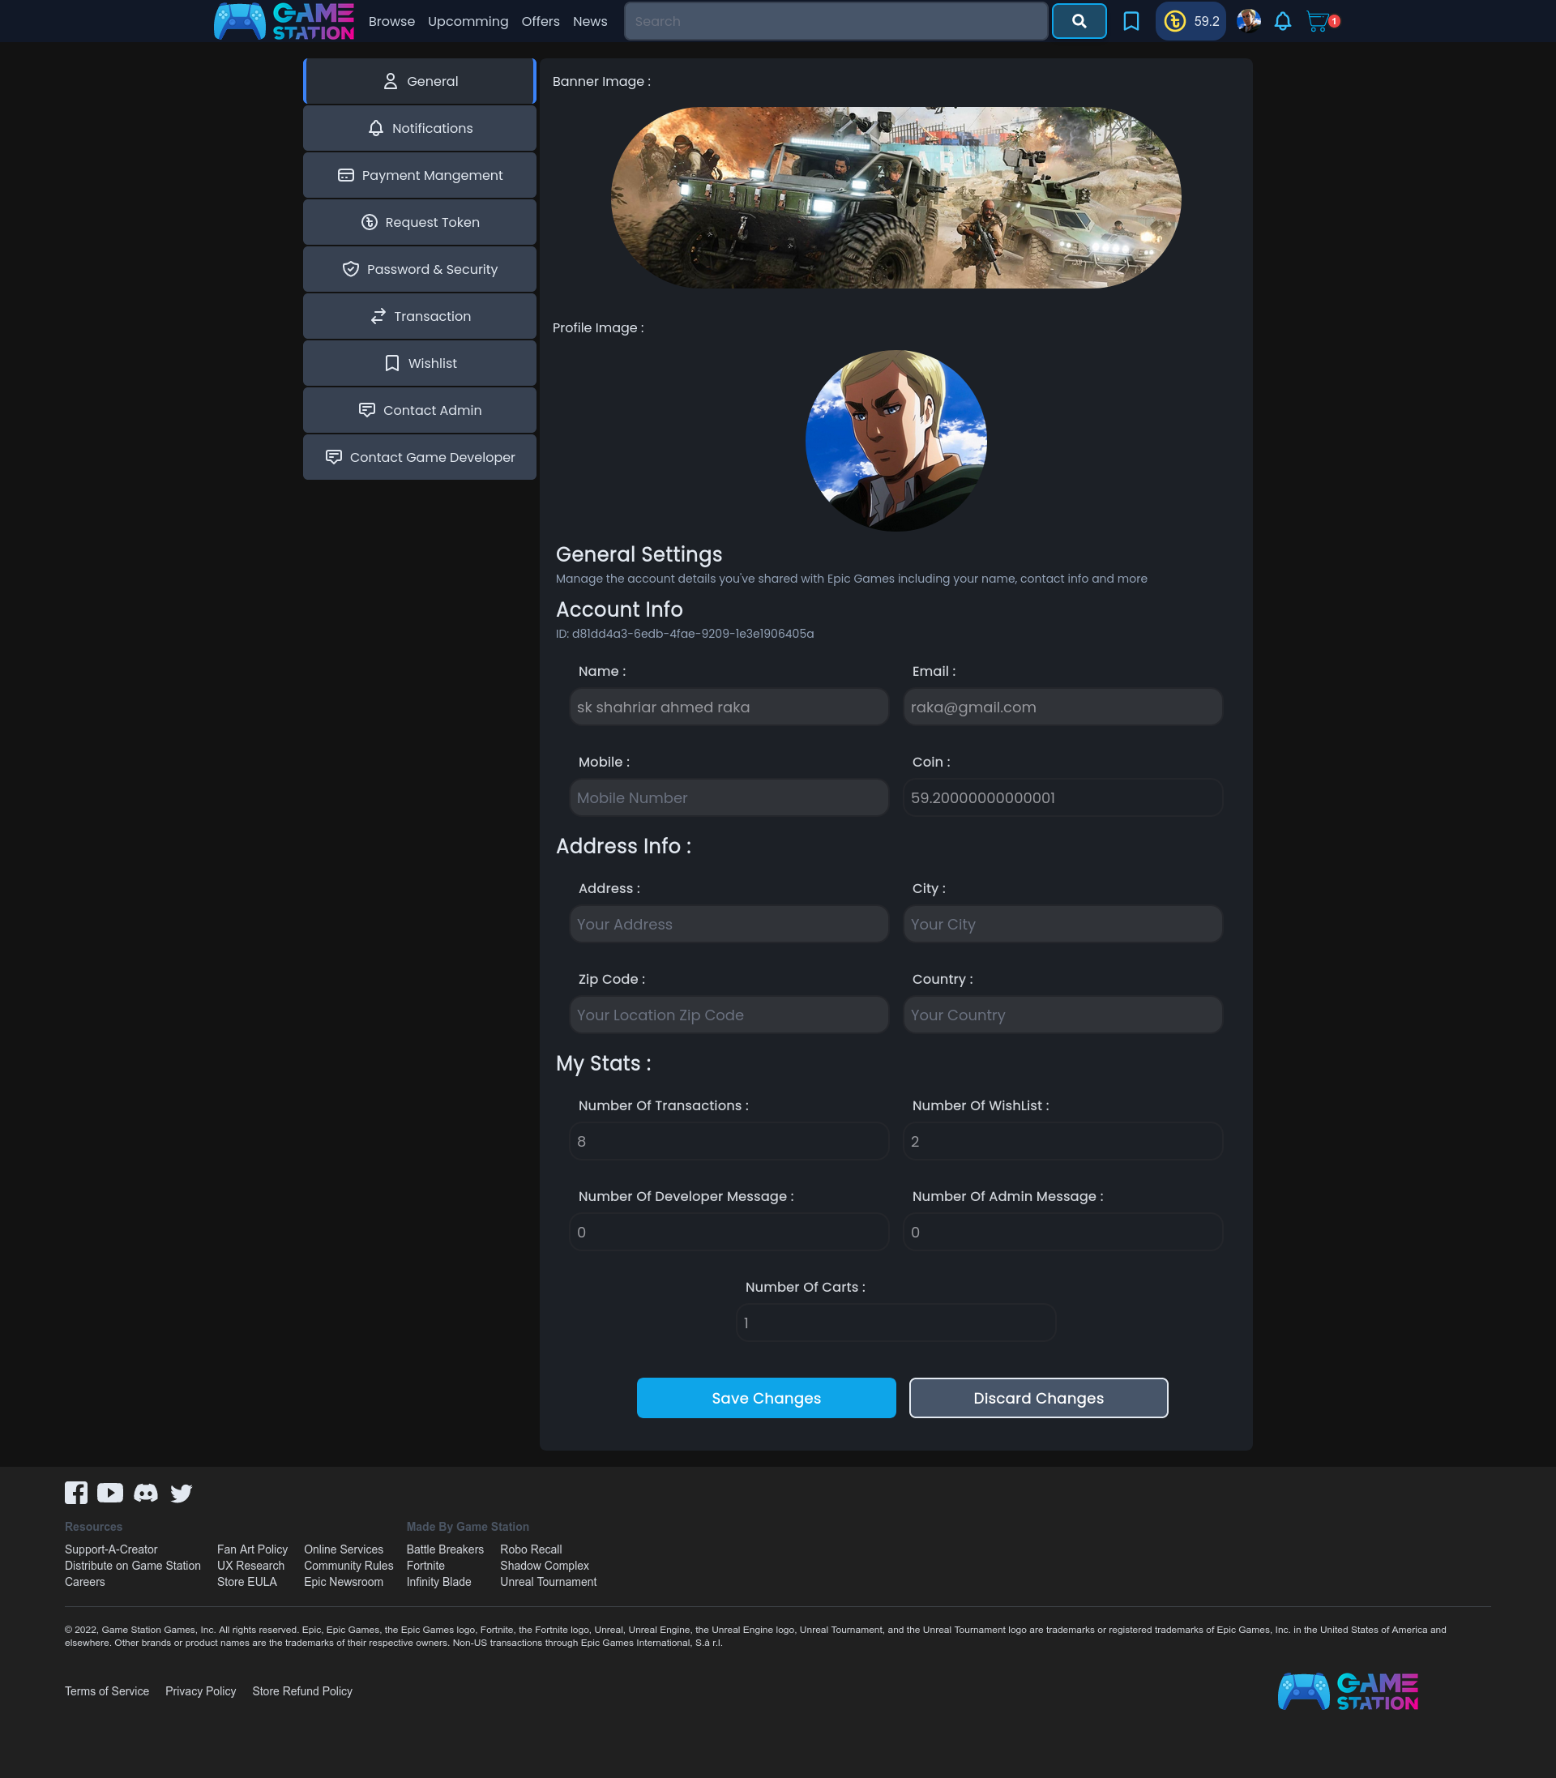Screen dimensions: 1556x1778
Task: Click the Your Country input field
Action: pyautogui.click(x=1062, y=1015)
